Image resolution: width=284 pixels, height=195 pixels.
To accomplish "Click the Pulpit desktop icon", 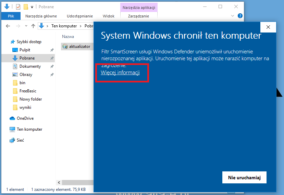I will point(15,50).
